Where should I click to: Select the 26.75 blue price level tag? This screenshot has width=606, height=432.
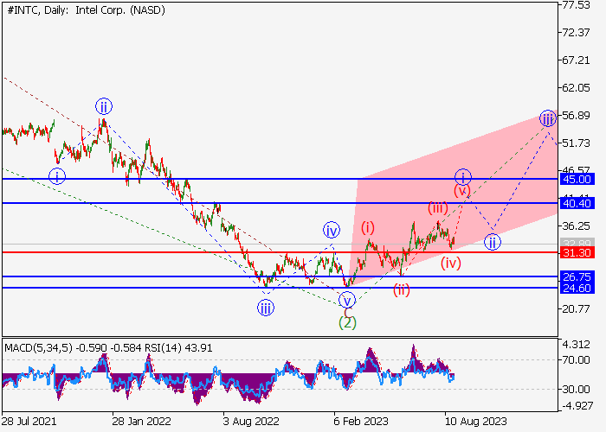point(577,277)
